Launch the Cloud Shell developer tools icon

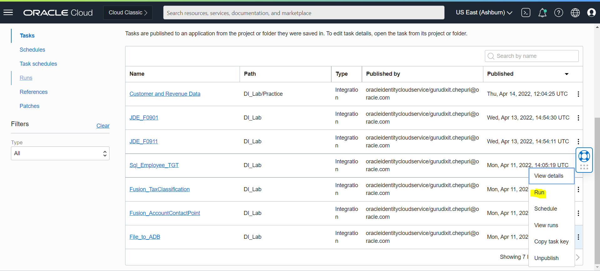[x=526, y=13]
